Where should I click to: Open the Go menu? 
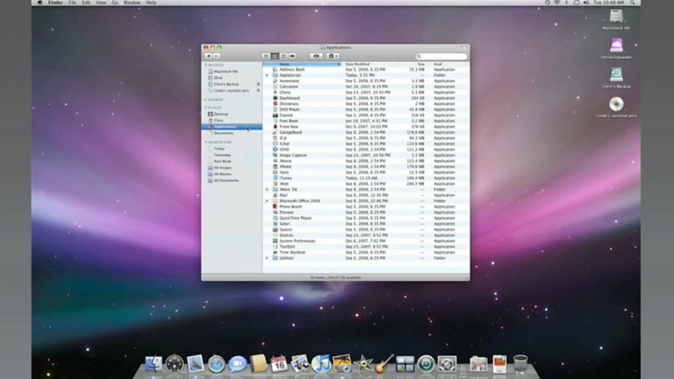[x=115, y=3]
